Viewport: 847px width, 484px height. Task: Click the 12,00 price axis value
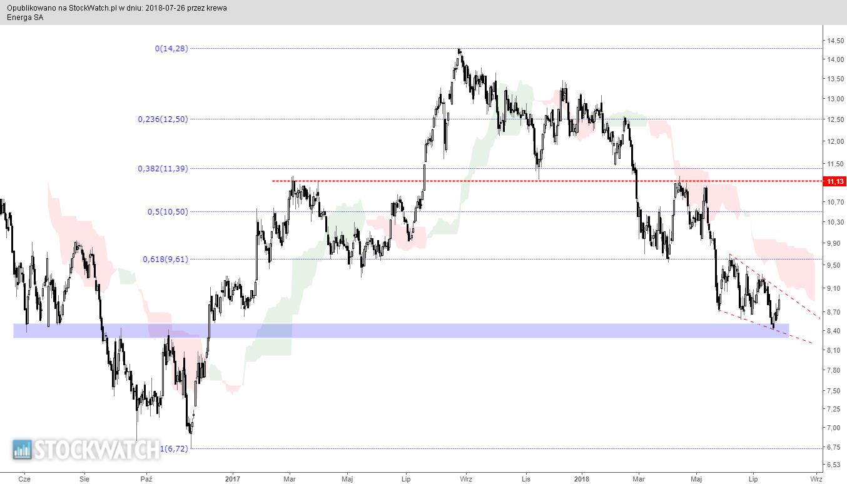[835, 141]
